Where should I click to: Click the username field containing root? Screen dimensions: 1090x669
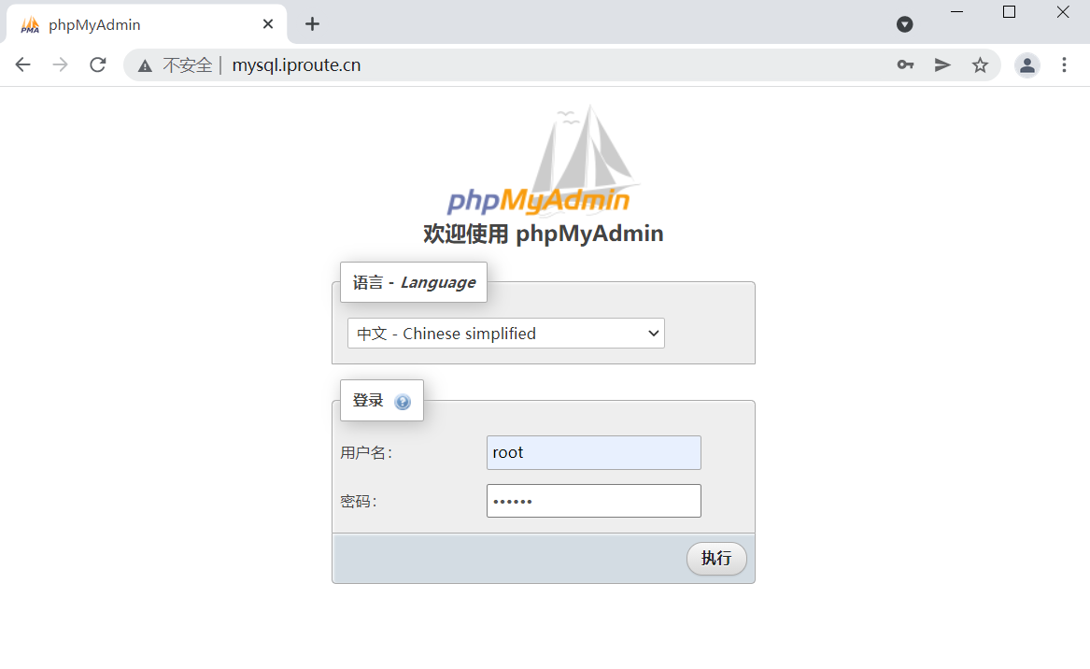[594, 453]
